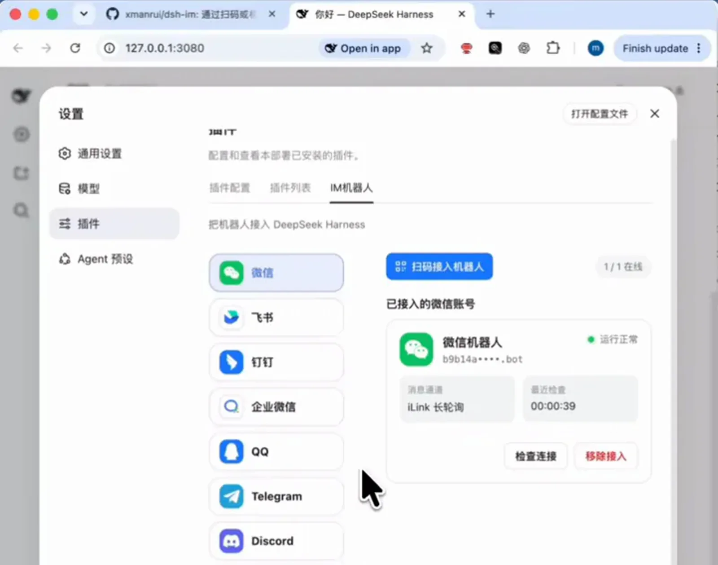The height and width of the screenshot is (565, 718).
Task: Open 通用设置 general settings section
Action: click(114, 154)
